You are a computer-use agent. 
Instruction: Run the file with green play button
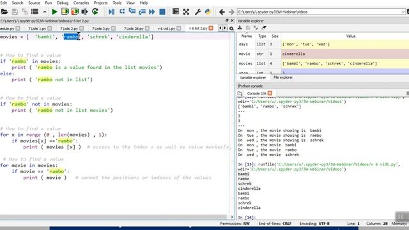click(54, 11)
